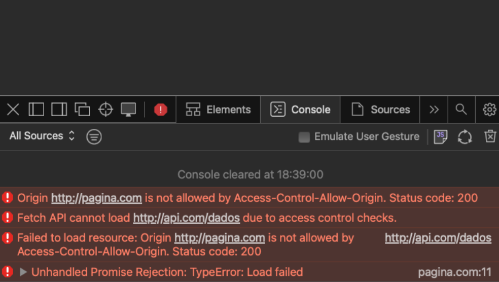Switch to the Sources tab
Image resolution: width=499 pixels, height=282 pixels.
click(380, 110)
